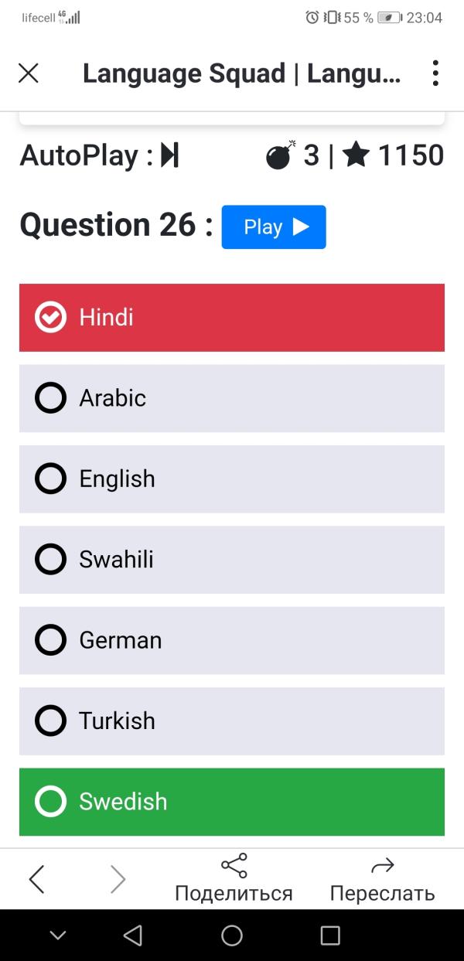The width and height of the screenshot is (464, 961).
Task: Tap the Android back triangle
Action: tap(133, 935)
